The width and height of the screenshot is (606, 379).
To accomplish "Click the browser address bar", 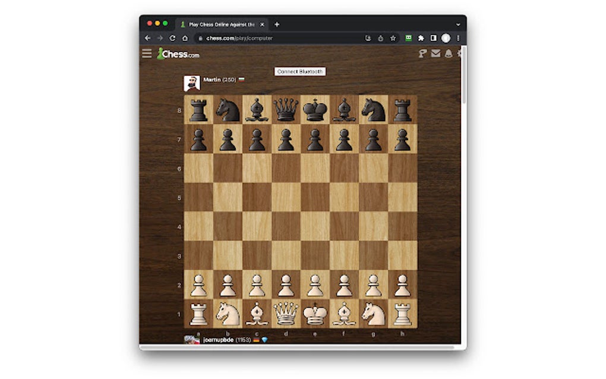I will [x=267, y=37].
